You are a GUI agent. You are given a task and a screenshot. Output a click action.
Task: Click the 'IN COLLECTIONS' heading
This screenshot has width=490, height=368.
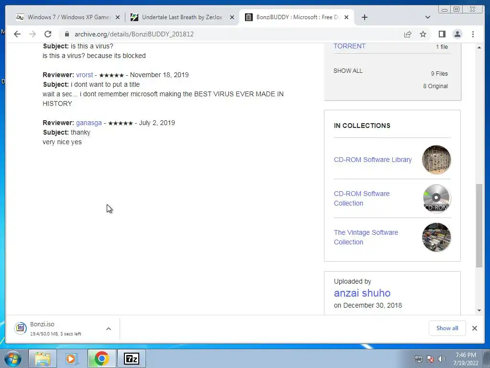tap(362, 126)
